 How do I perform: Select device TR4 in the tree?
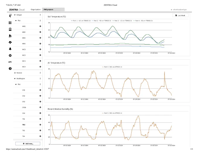tap(24, 136)
